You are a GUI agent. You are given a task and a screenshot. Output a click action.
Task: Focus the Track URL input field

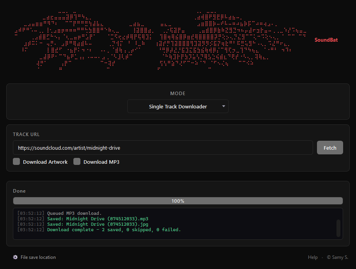[163, 148]
